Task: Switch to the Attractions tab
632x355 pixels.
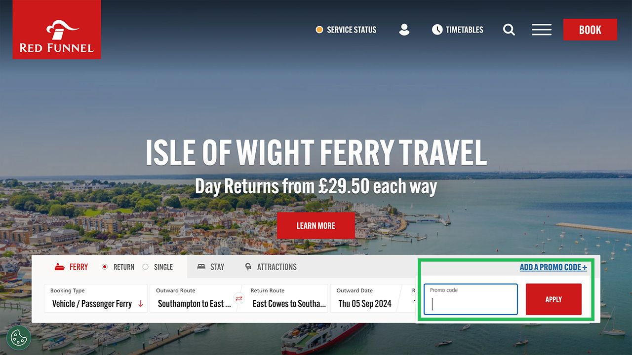Action: coord(271,267)
